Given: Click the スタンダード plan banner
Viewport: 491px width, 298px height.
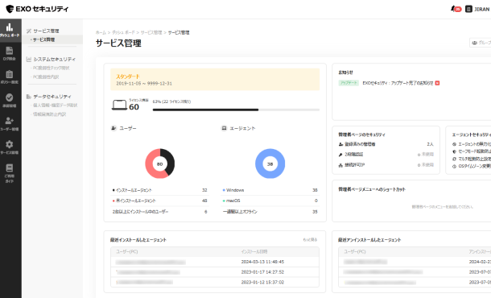Looking at the screenshot, I should pos(215,80).
